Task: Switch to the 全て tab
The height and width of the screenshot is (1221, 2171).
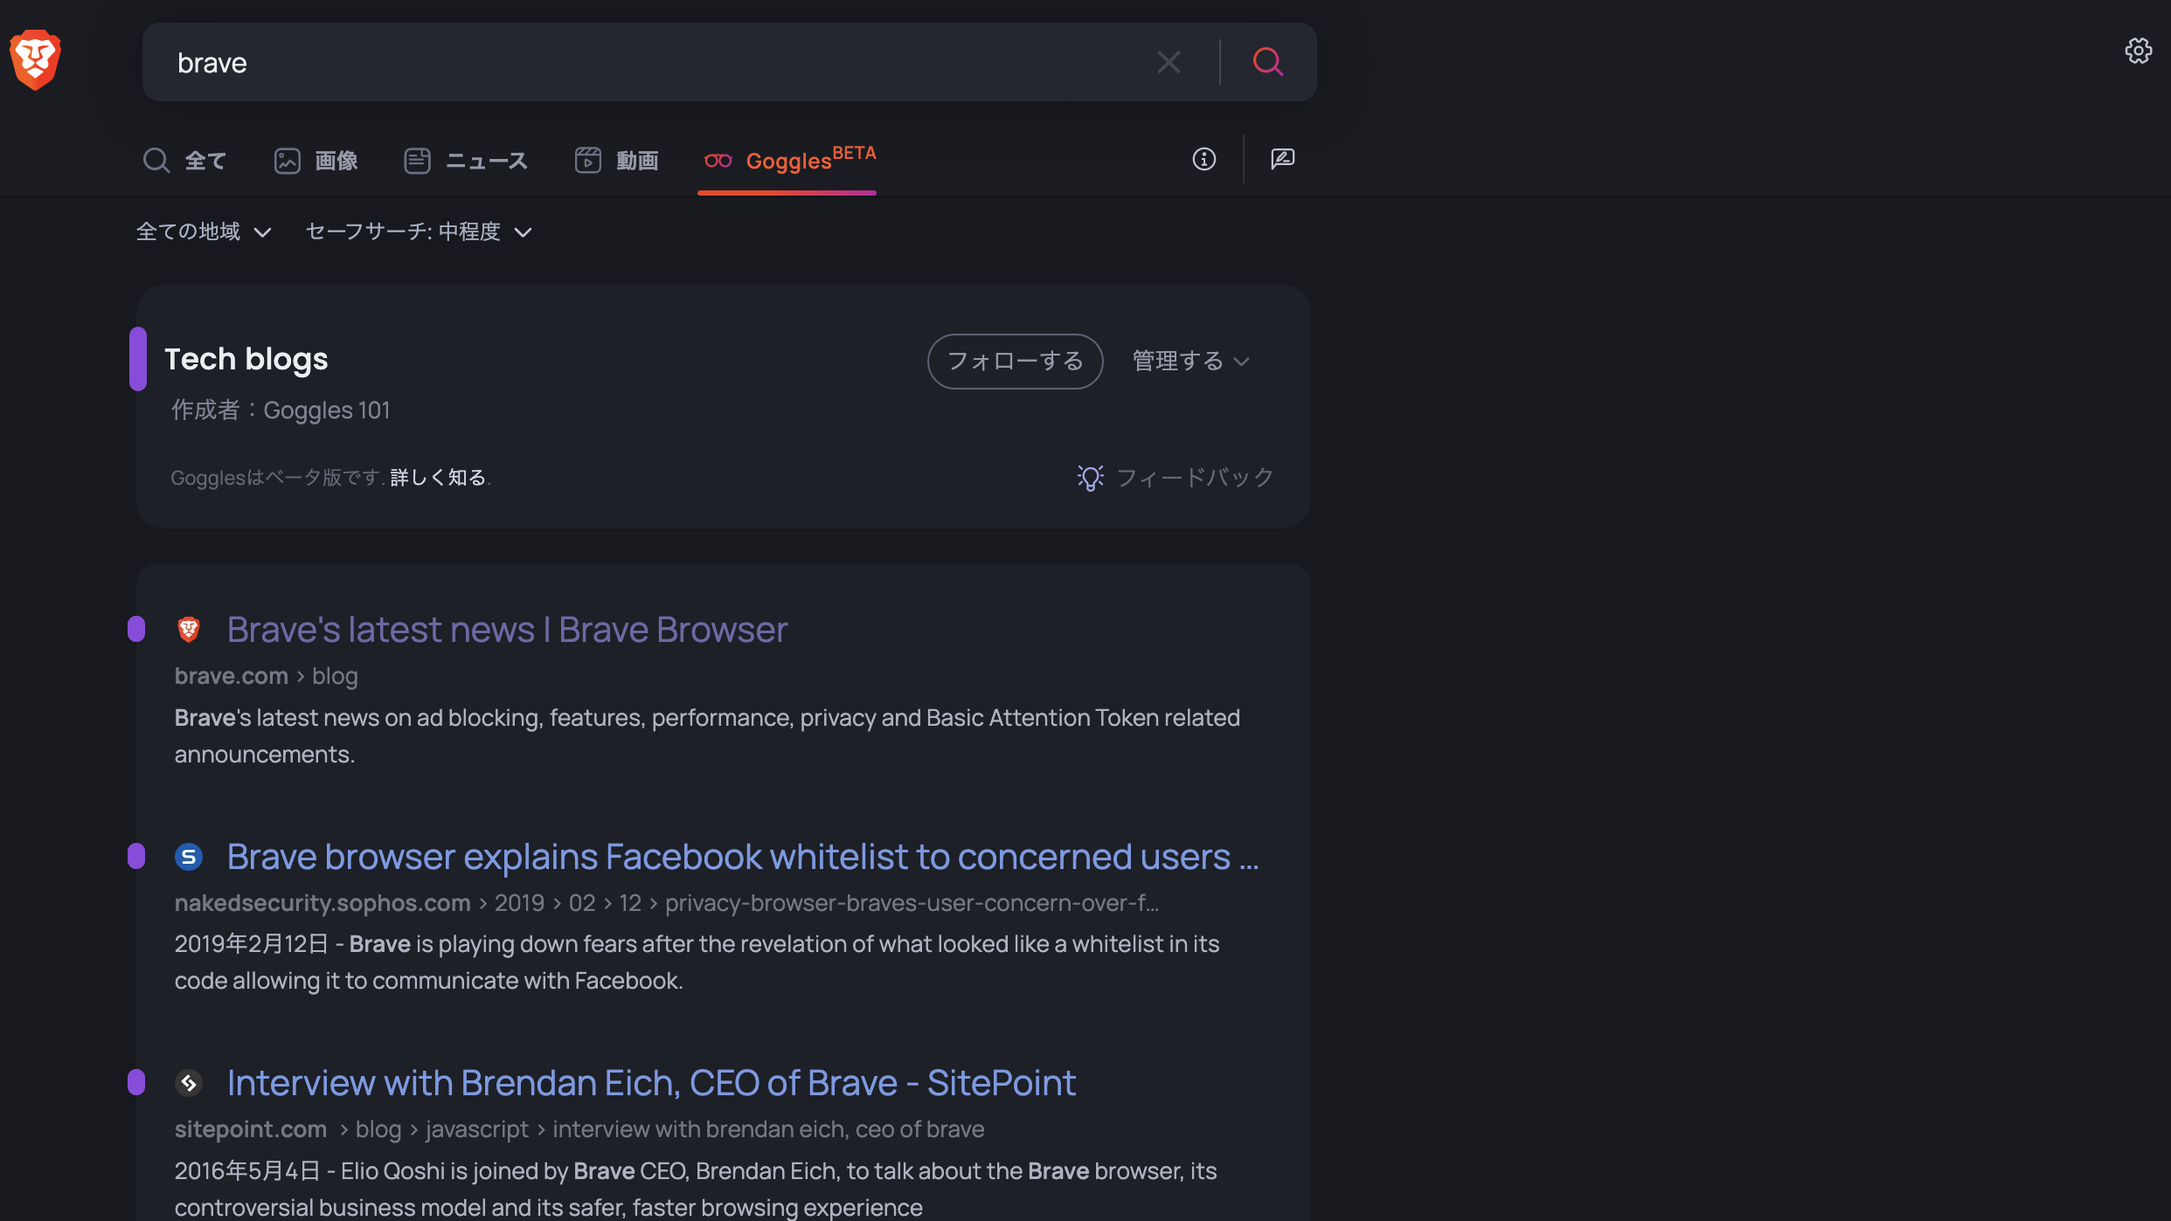Action: [184, 161]
